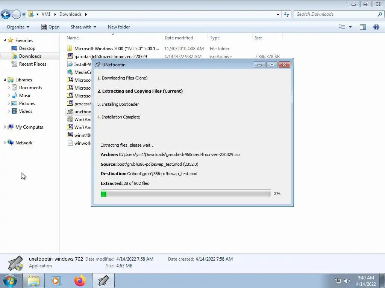Viewport: 385px width, 288px height.
Task: Click Open in the Explorer toolbar
Action: point(50,27)
